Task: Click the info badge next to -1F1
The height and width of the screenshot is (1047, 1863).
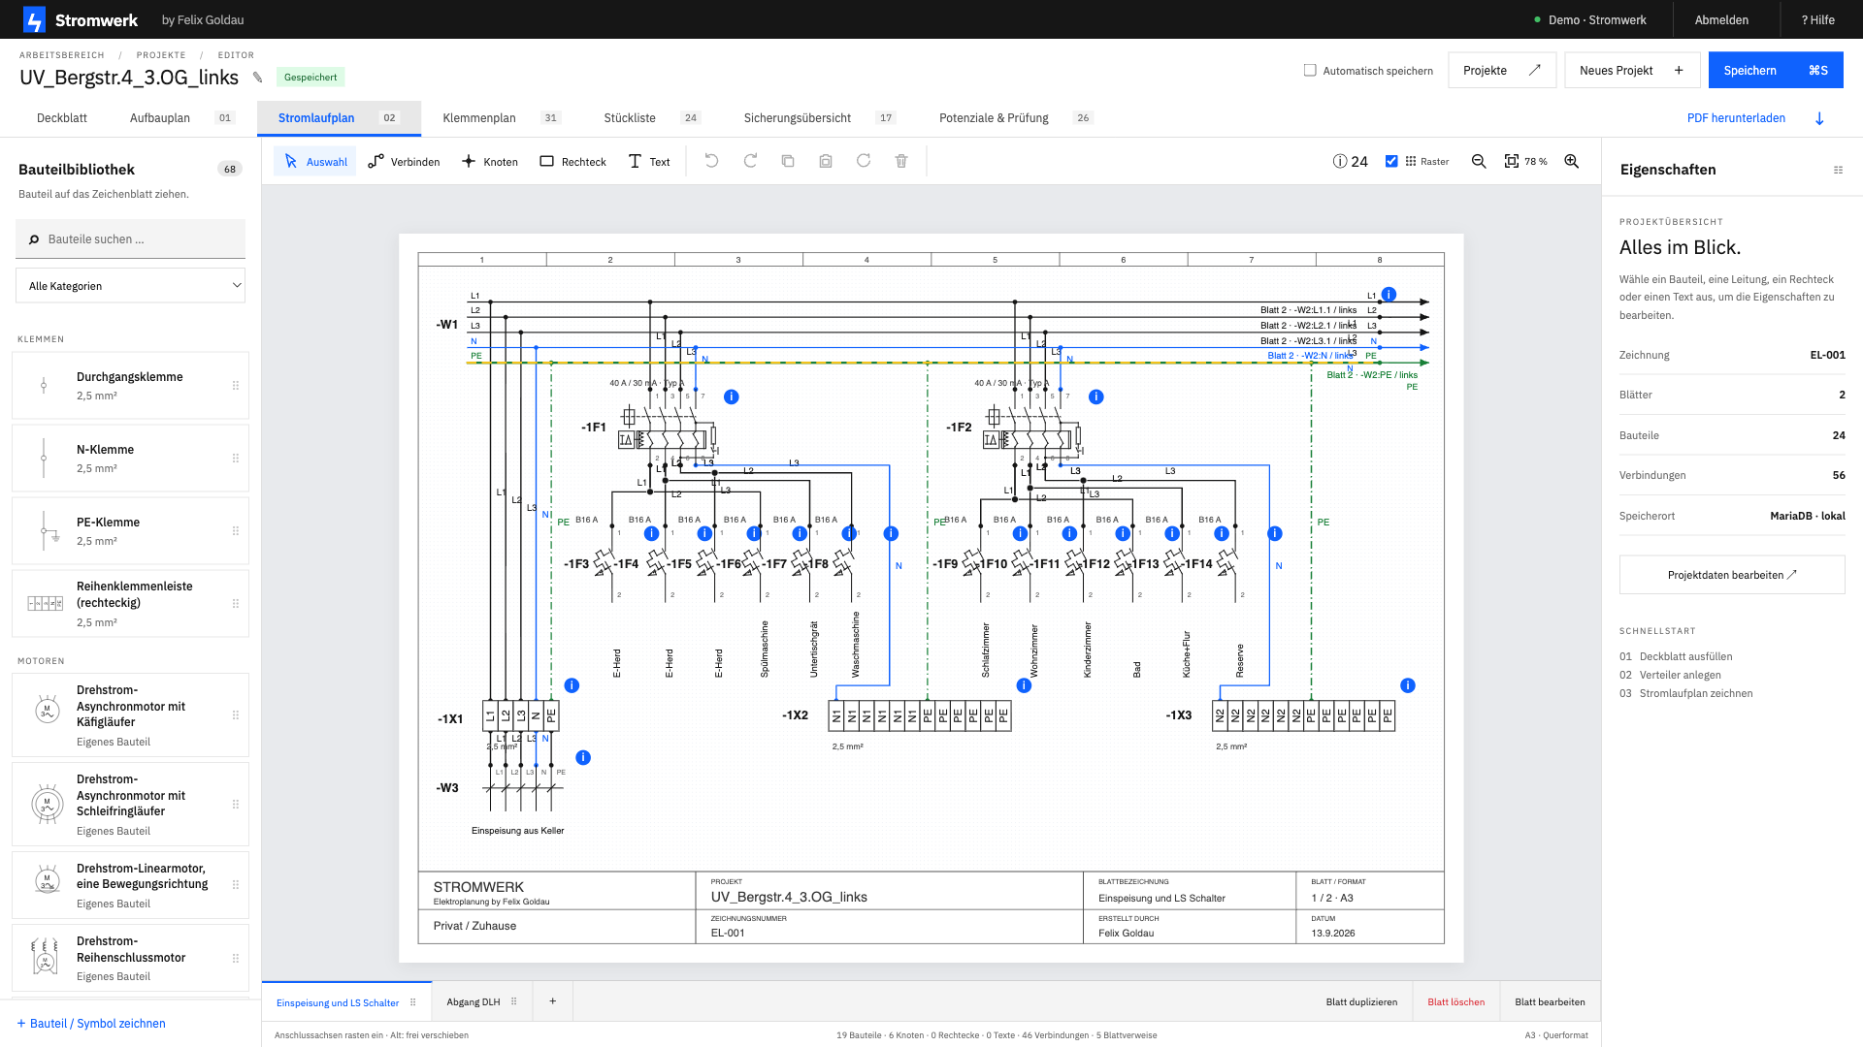Action: [732, 397]
